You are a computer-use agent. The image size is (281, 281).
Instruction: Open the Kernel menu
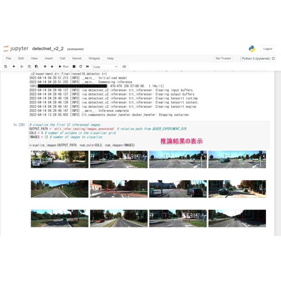77,58
